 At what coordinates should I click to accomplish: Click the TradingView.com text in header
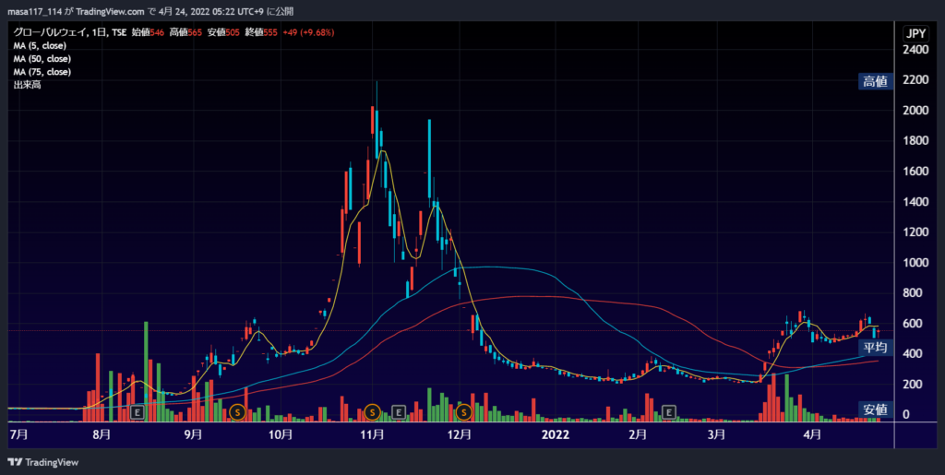[111, 11]
